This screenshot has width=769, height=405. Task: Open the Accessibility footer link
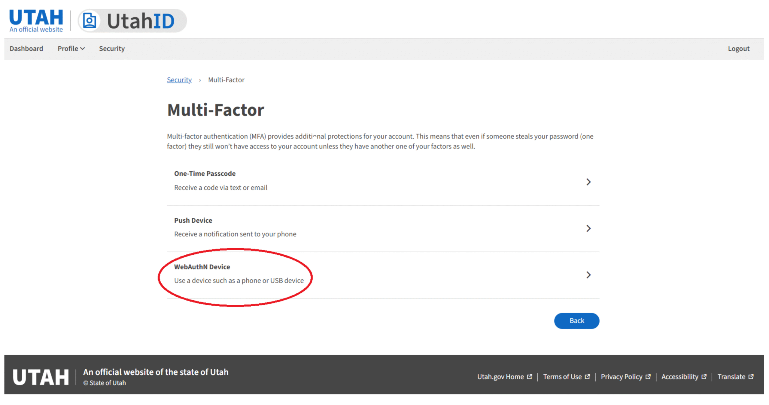(680, 376)
